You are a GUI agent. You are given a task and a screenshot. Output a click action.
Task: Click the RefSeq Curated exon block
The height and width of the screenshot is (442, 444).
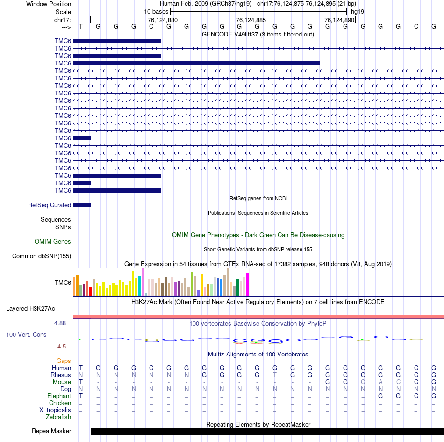pyautogui.click(x=82, y=205)
